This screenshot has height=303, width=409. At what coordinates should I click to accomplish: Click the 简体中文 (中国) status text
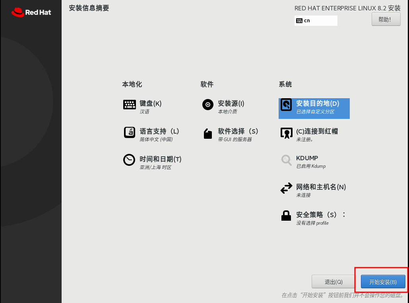pos(156,139)
